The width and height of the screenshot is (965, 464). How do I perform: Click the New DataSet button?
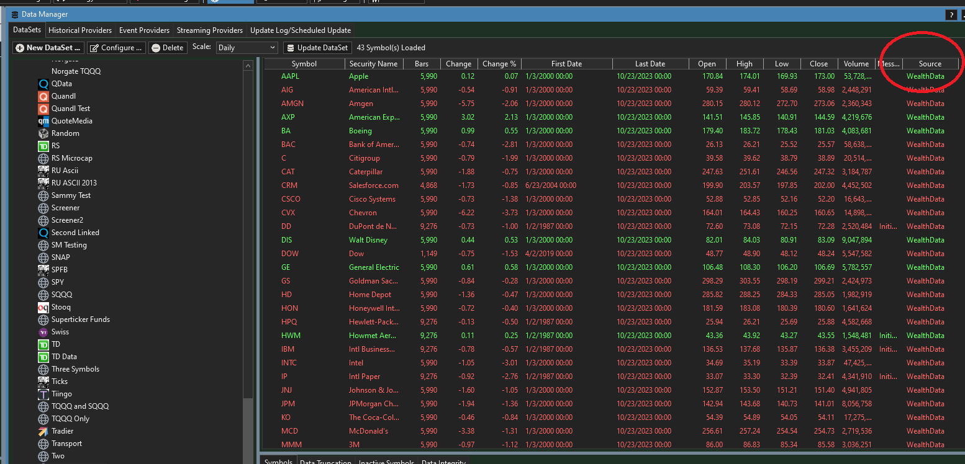pyautogui.click(x=48, y=48)
